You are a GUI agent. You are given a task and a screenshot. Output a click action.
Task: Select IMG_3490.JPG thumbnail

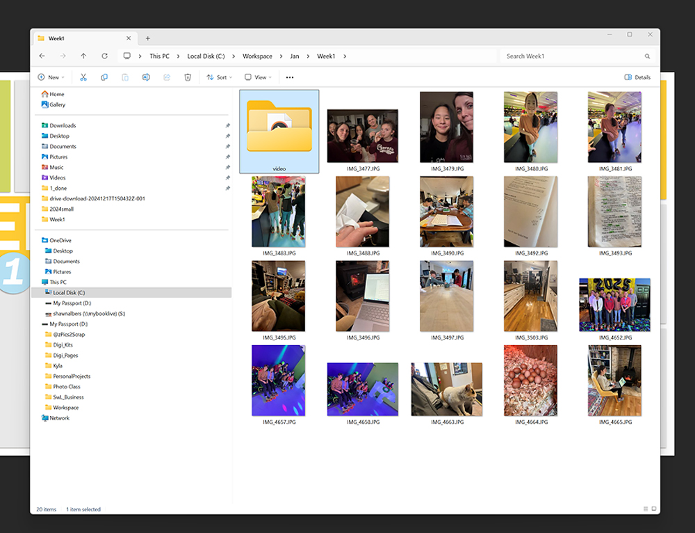click(447, 212)
